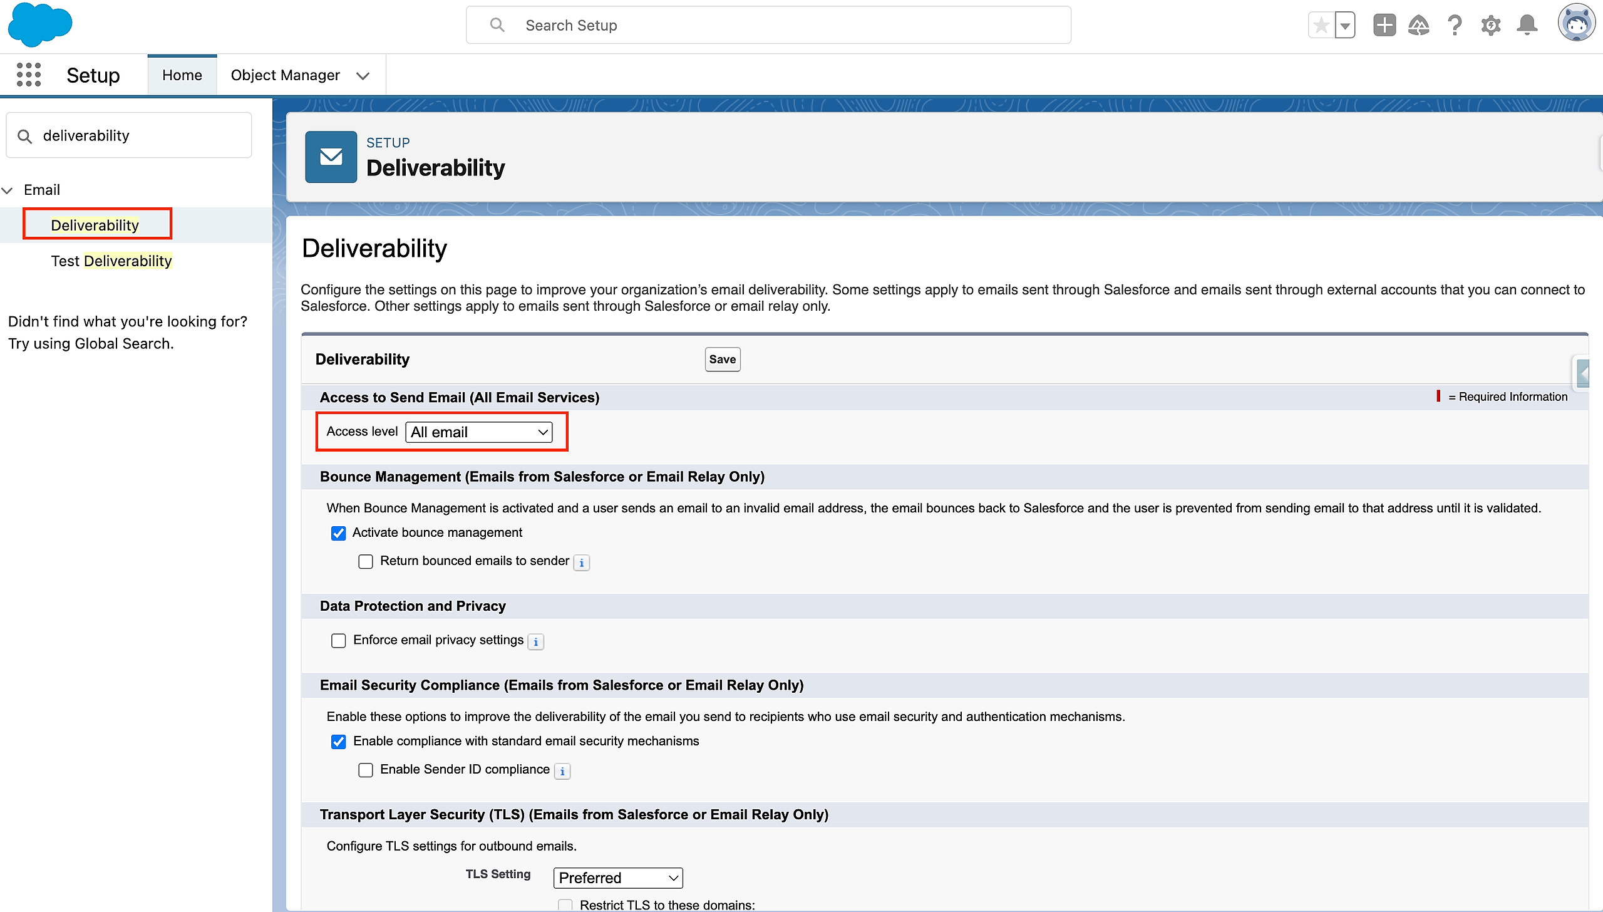
Task: Click the Save button
Action: click(722, 360)
